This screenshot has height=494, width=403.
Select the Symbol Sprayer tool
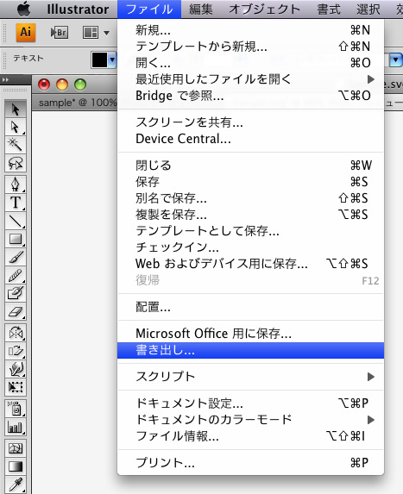16,409
